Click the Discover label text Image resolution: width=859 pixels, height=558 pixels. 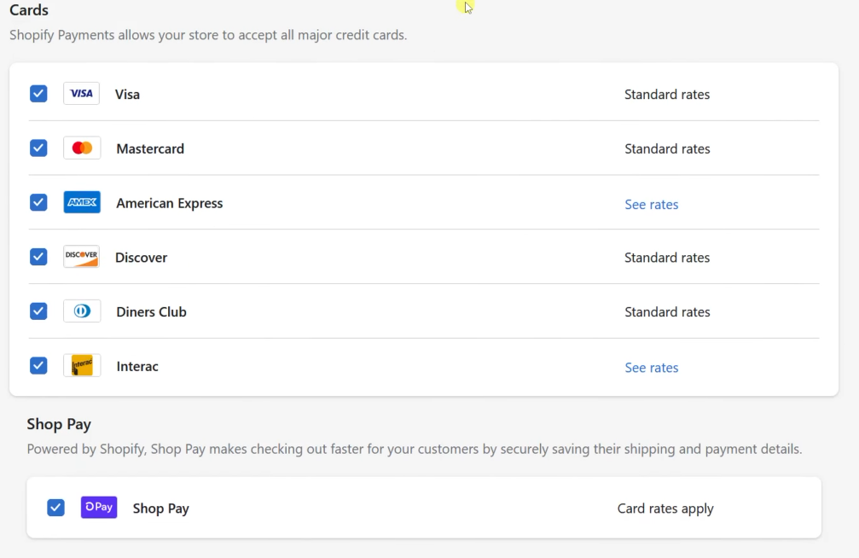coord(141,258)
